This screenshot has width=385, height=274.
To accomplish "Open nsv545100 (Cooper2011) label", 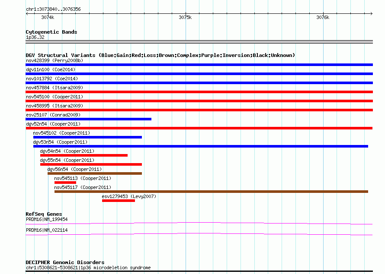I will (x=55, y=97).
